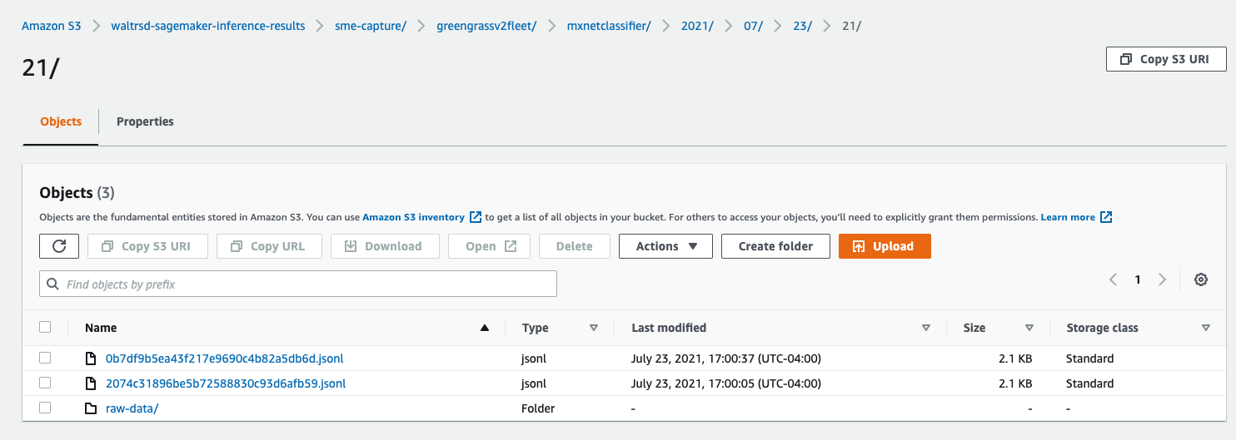Switch to the Objects tab
The image size is (1236, 440).
tap(61, 121)
